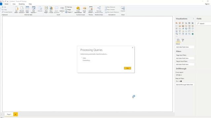Select the Stacked area chart visual
This screenshot has height=118, width=211.
pyautogui.click(x=183, y=26)
